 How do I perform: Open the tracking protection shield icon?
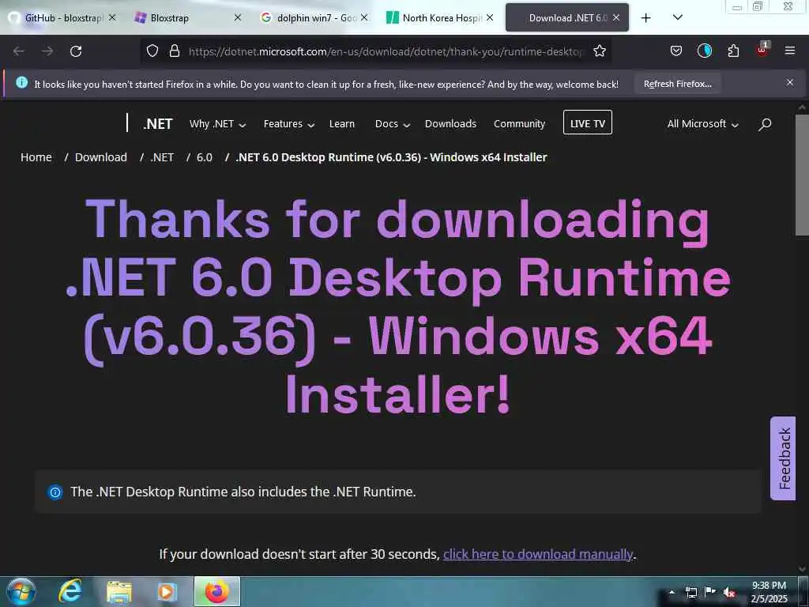tap(152, 51)
